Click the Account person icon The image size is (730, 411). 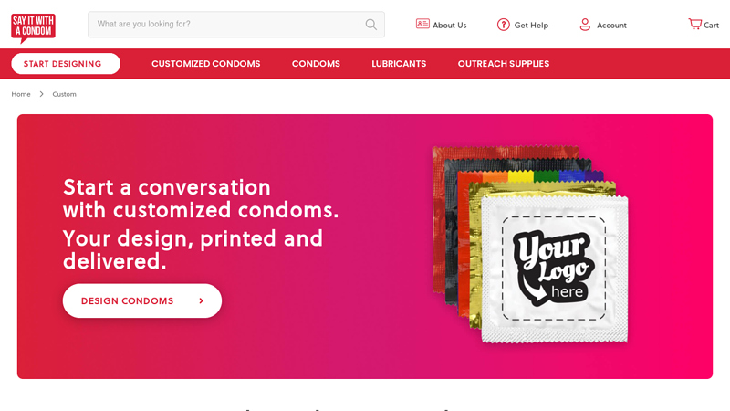[x=585, y=25]
